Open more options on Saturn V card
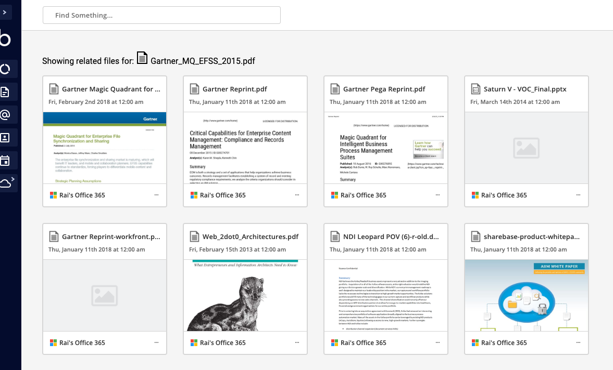This screenshot has width=613, height=370. (x=578, y=195)
